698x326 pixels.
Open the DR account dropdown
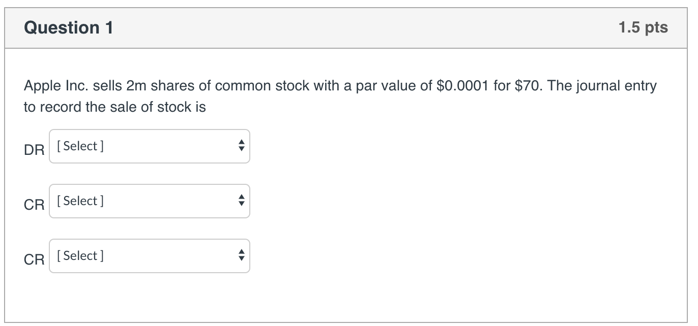tap(149, 146)
